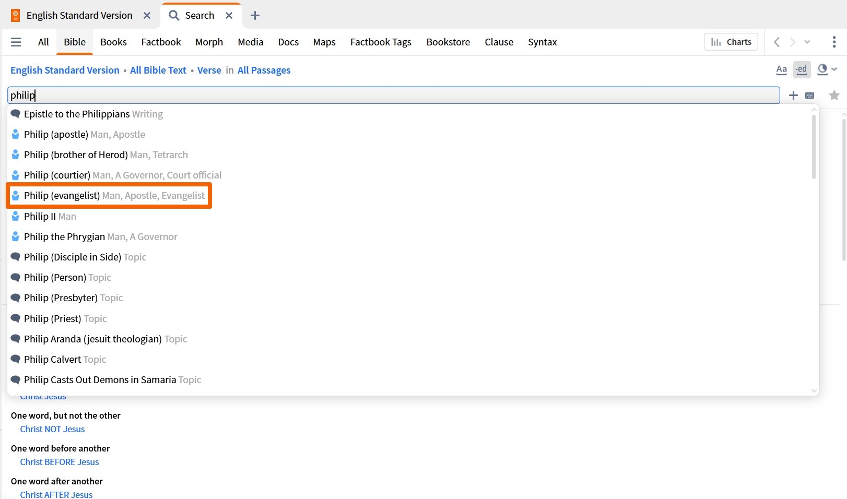Click the magnifier icon on Search tab

pyautogui.click(x=174, y=16)
